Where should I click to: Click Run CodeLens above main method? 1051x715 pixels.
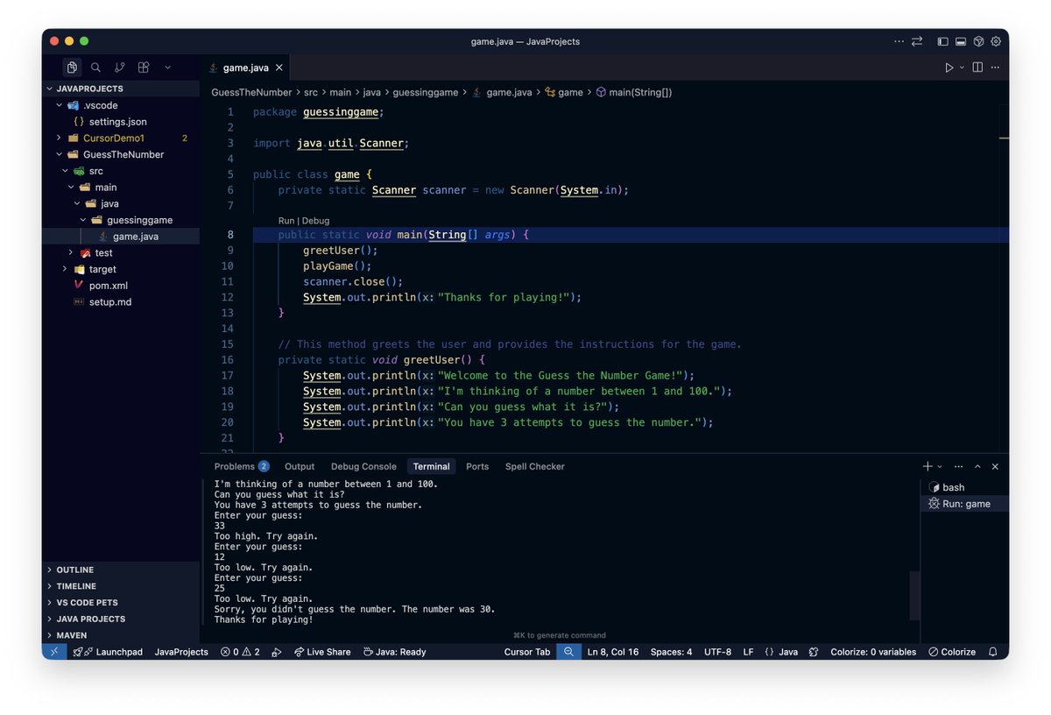point(286,221)
